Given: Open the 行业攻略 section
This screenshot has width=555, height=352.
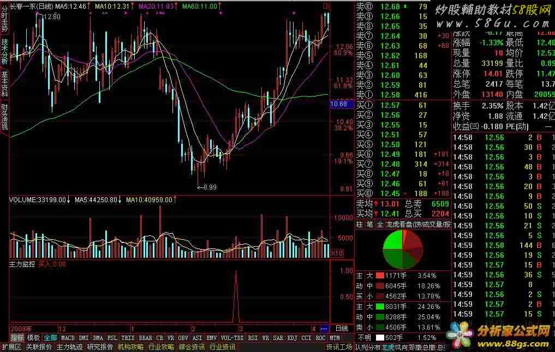Looking at the screenshot, I should 161,348.
